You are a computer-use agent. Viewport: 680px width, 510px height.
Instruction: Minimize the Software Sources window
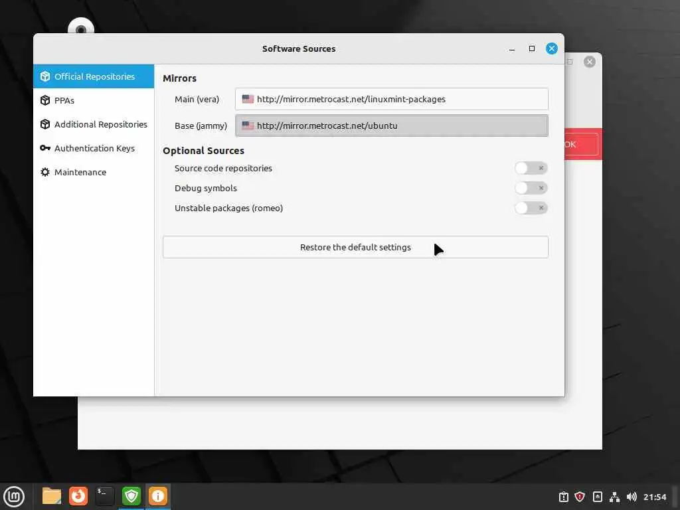pyautogui.click(x=512, y=48)
